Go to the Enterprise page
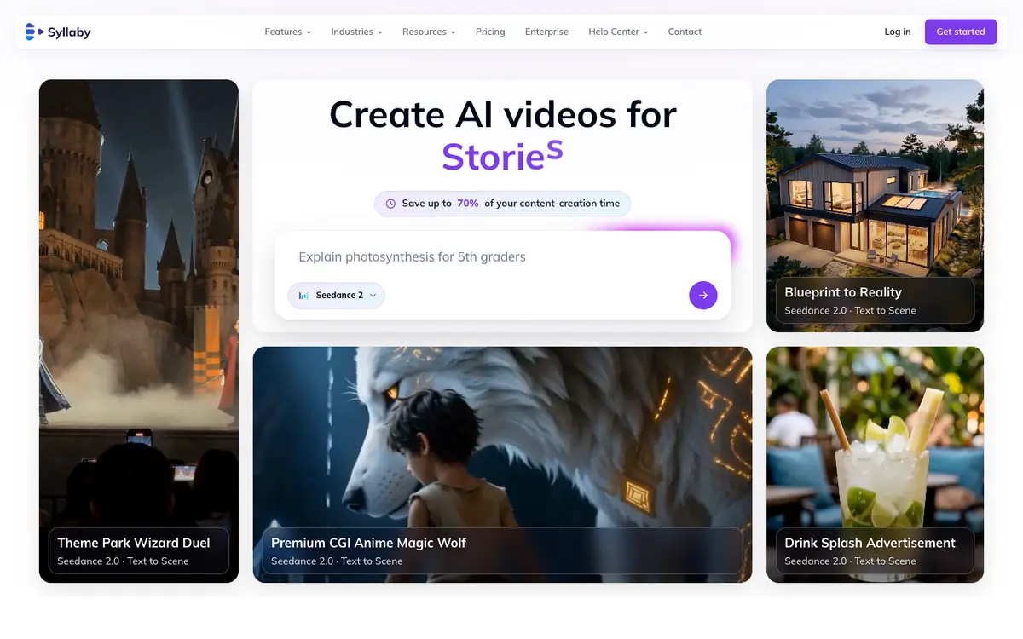 click(x=546, y=32)
